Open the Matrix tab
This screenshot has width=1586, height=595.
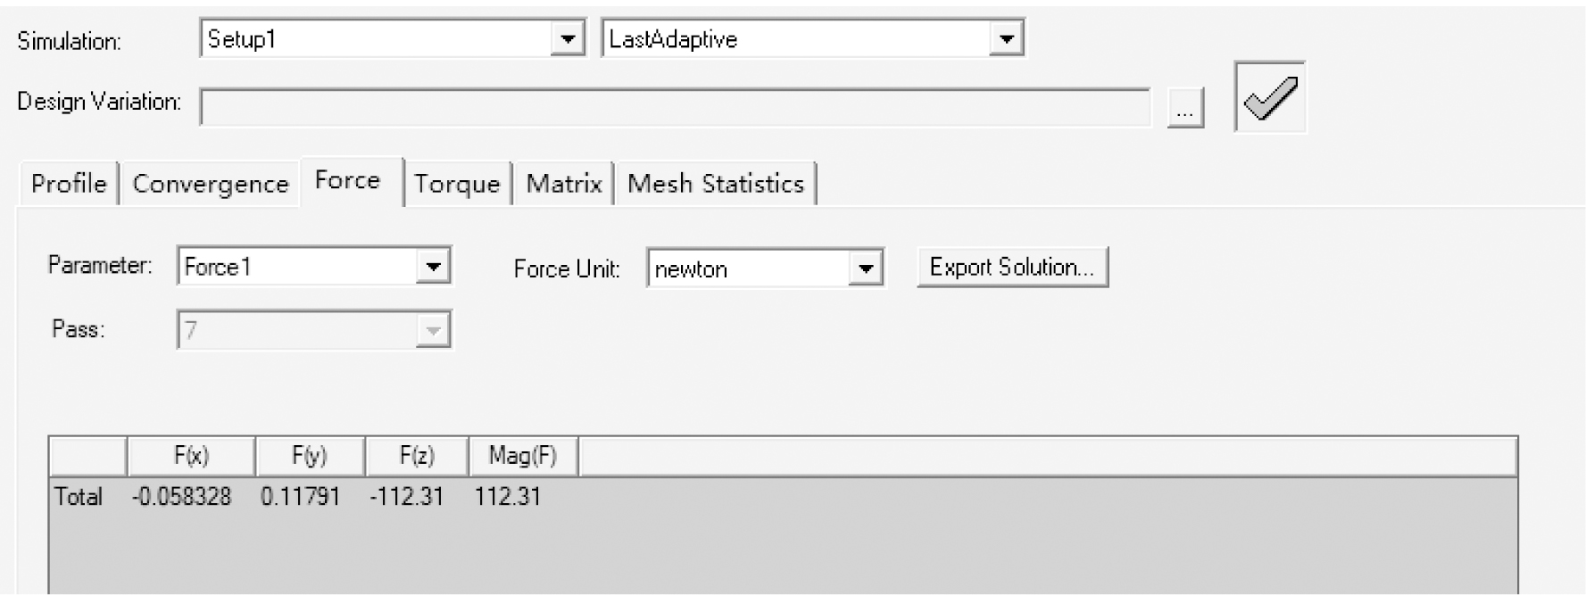(564, 184)
